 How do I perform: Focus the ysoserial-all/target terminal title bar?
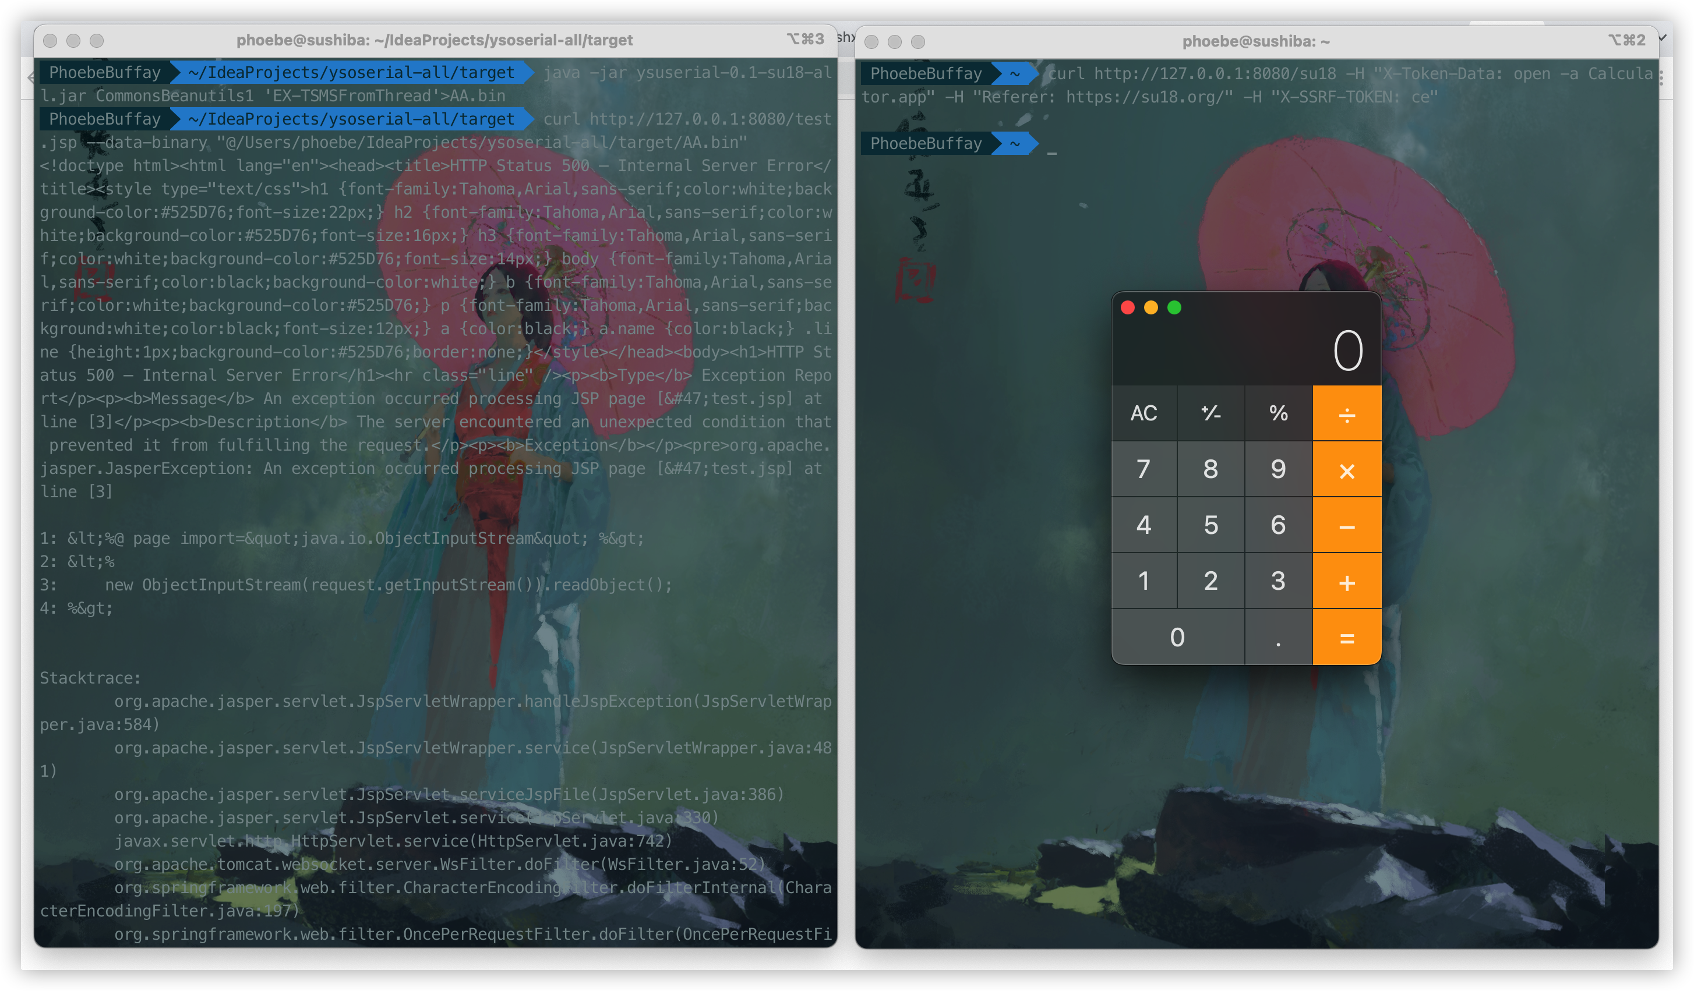pos(434,40)
